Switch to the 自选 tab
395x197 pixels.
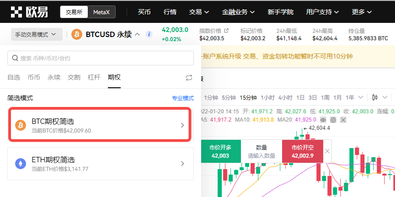point(14,77)
